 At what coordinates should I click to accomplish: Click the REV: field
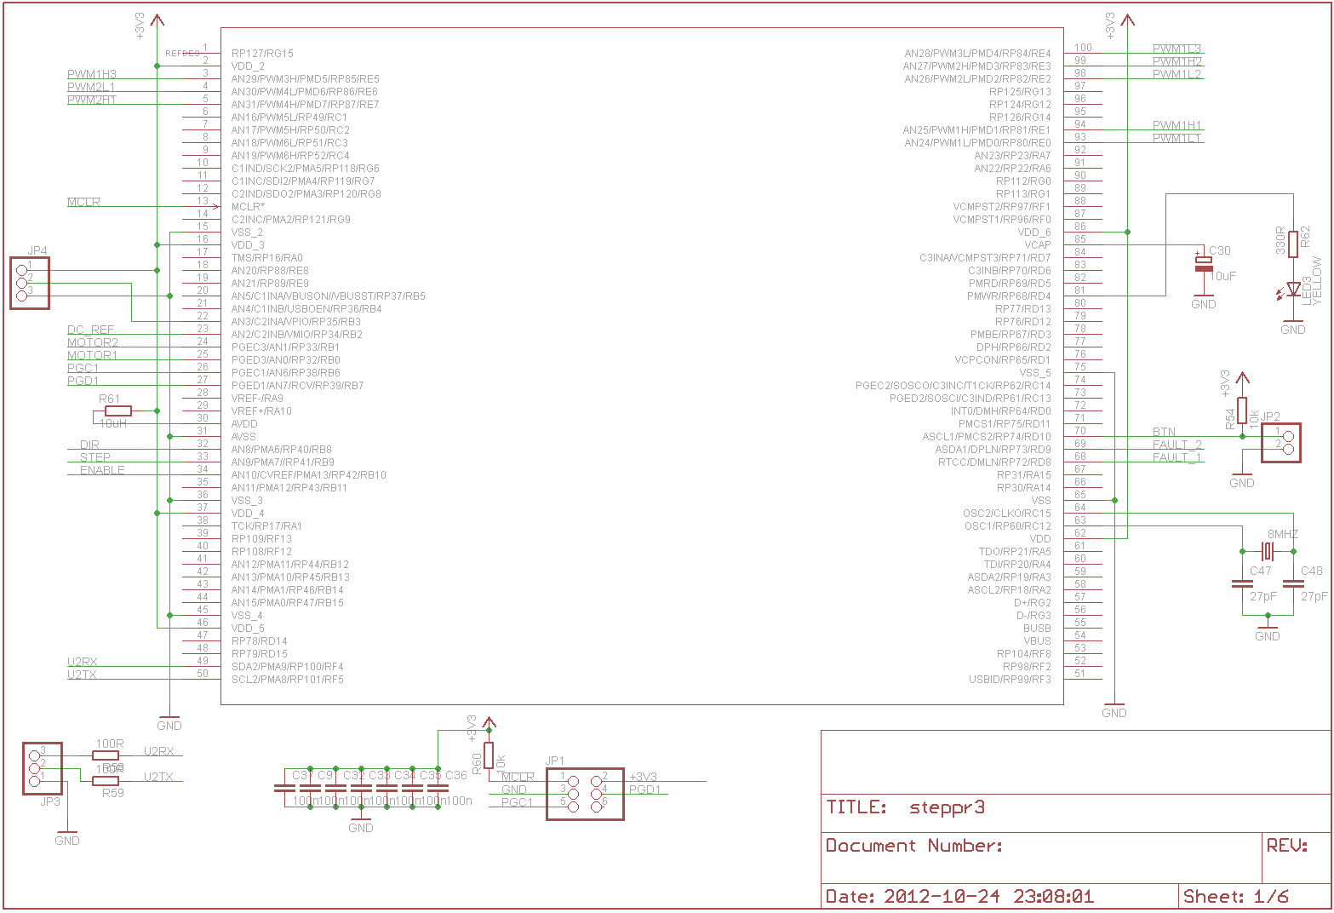point(1287,845)
